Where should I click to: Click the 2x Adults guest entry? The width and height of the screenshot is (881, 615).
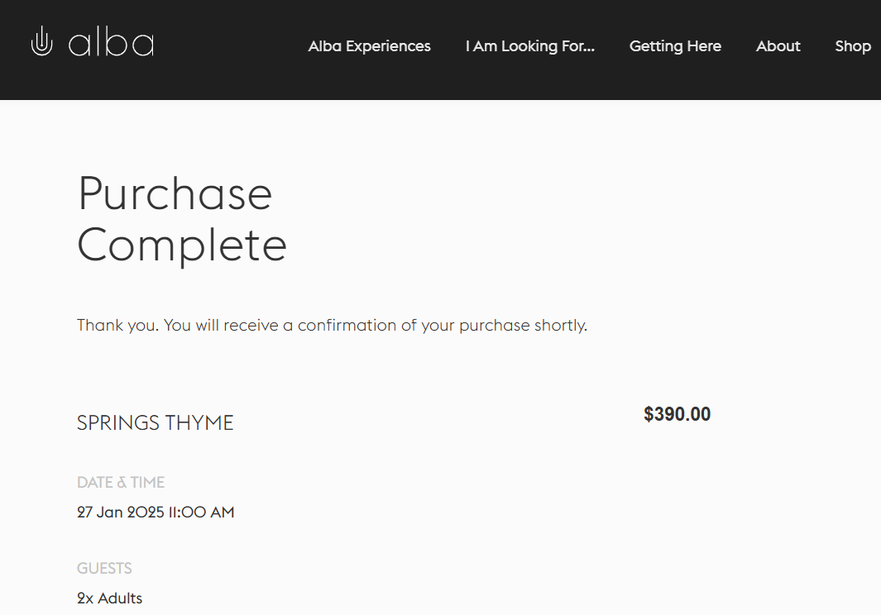pyautogui.click(x=110, y=598)
